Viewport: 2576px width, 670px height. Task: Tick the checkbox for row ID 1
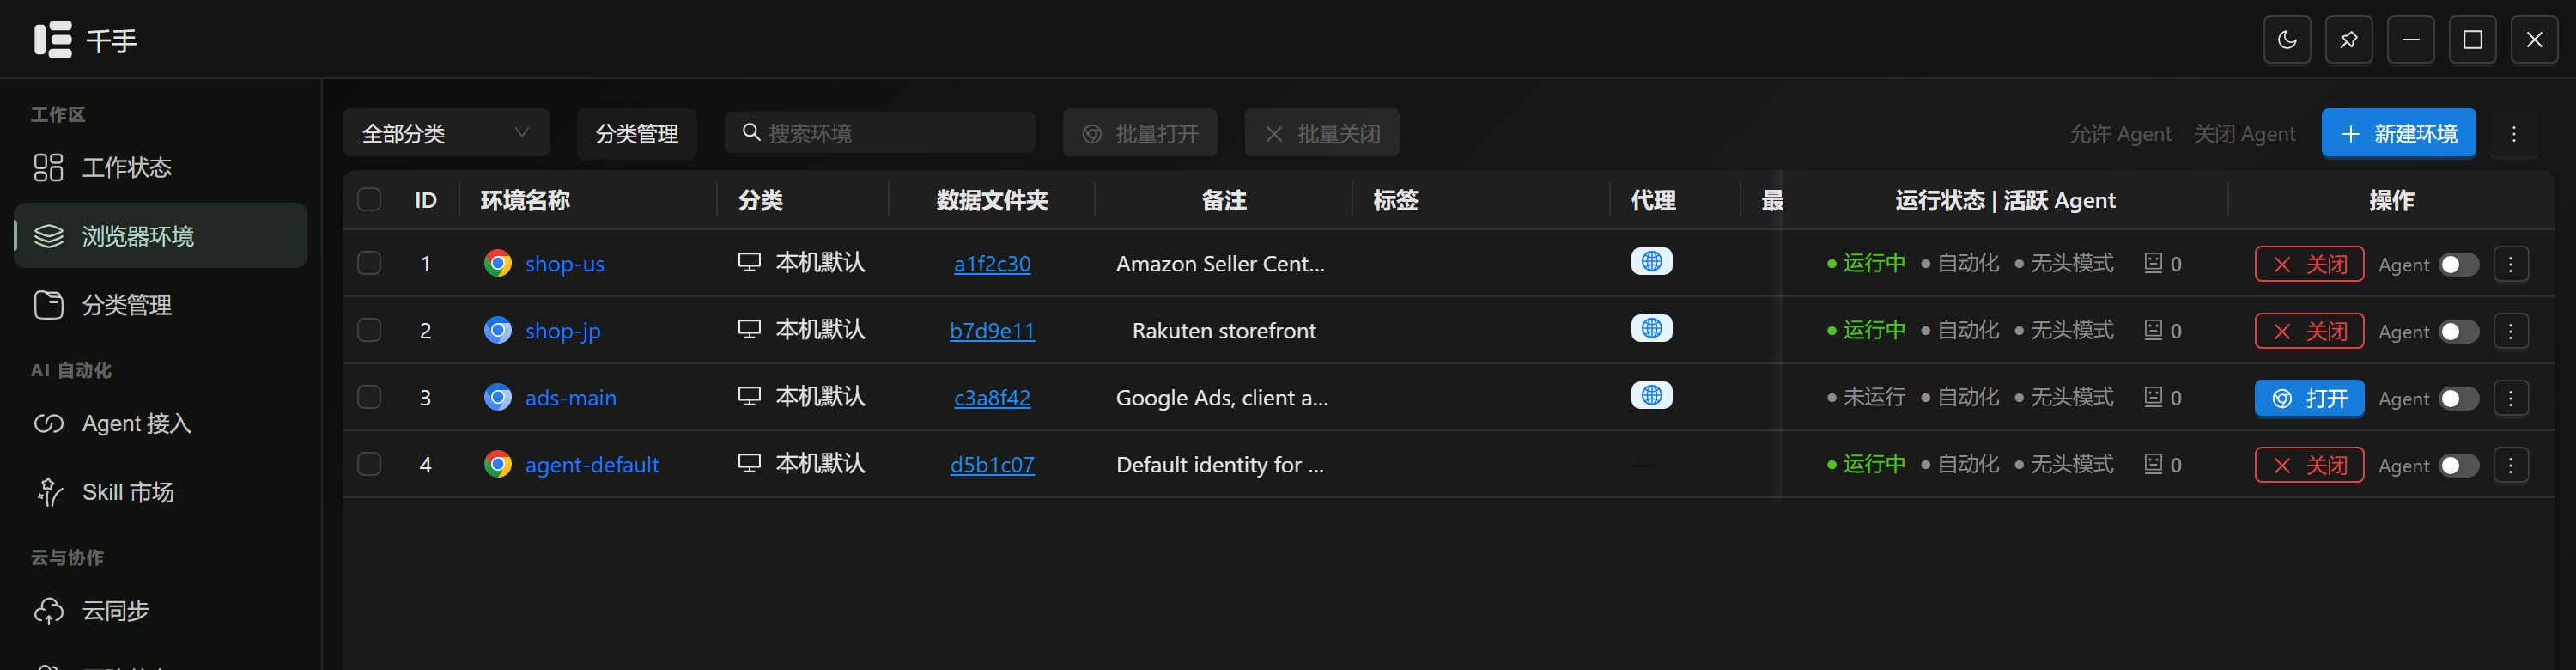pyautogui.click(x=369, y=263)
